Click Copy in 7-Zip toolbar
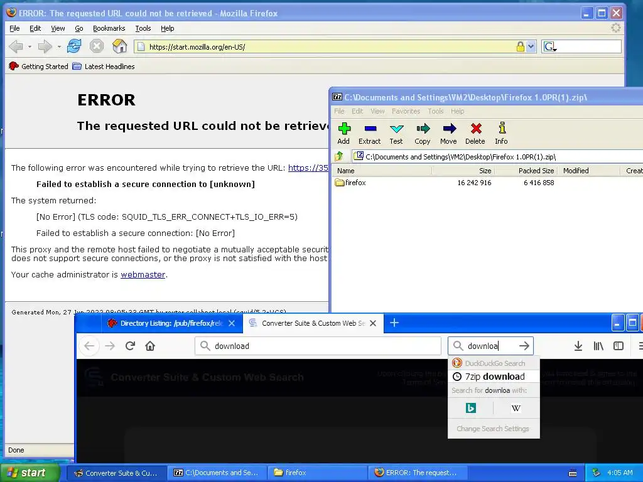 [x=423, y=134]
